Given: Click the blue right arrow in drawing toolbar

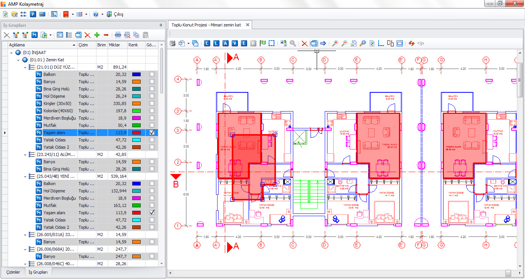Looking at the screenshot, I should 323,43.
